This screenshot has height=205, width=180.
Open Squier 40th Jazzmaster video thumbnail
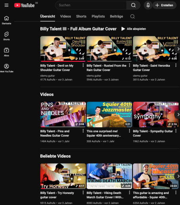(x=109, y=115)
